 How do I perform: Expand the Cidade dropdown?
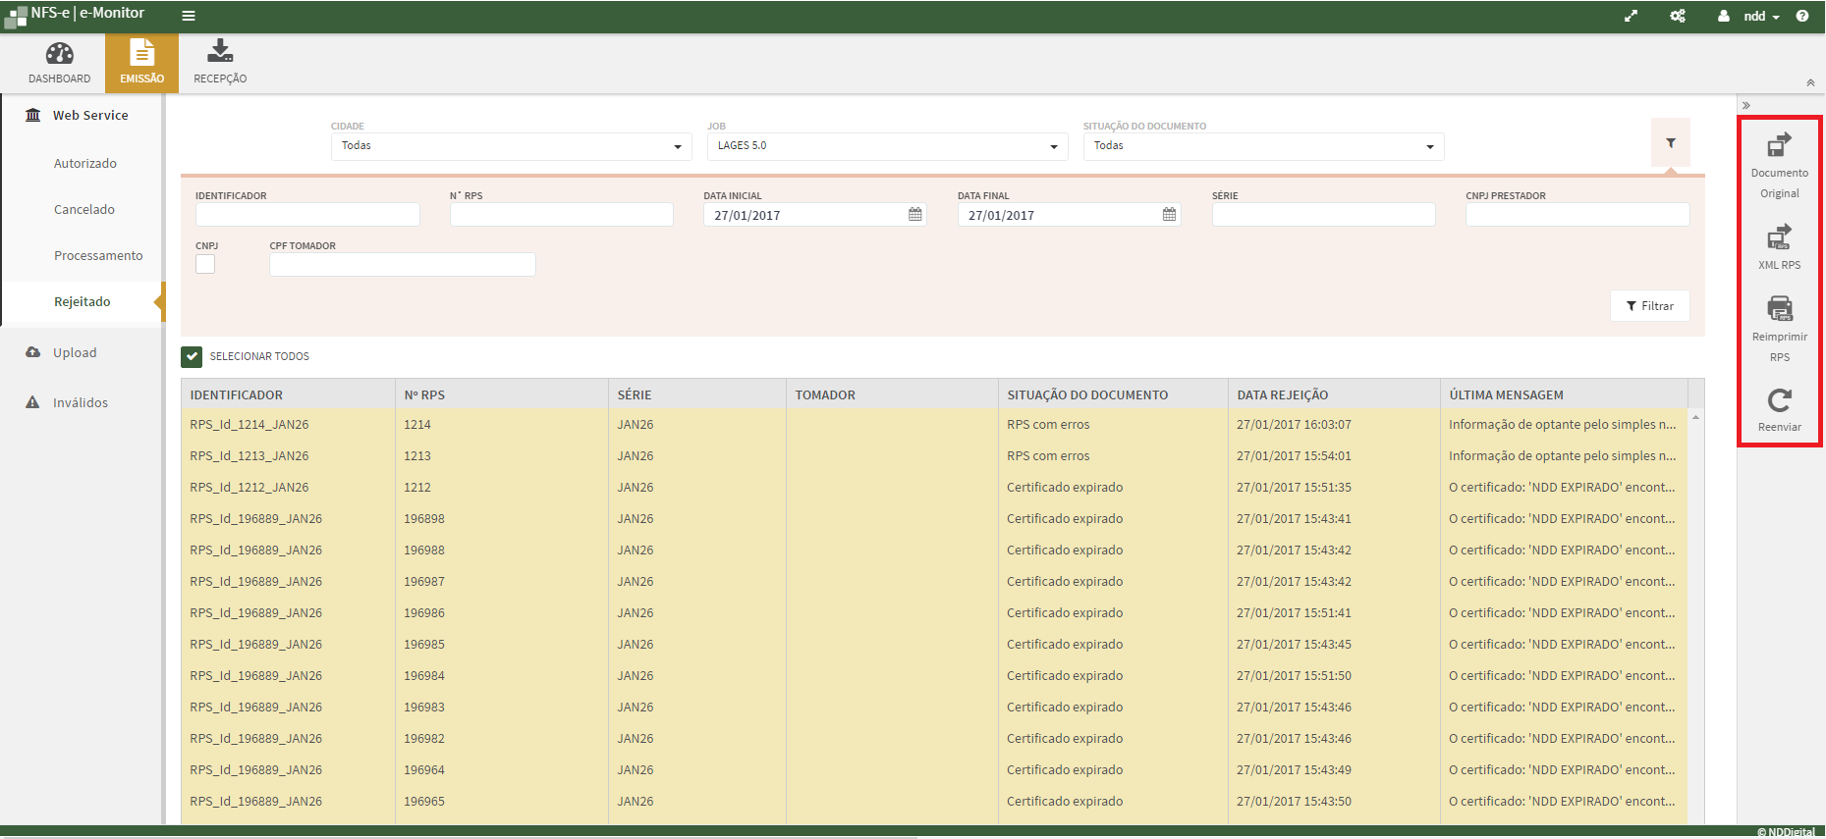(x=511, y=146)
